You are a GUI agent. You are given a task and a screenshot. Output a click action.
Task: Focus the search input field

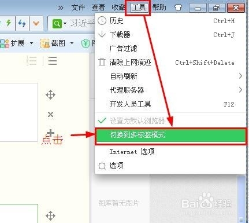tap(81, 24)
